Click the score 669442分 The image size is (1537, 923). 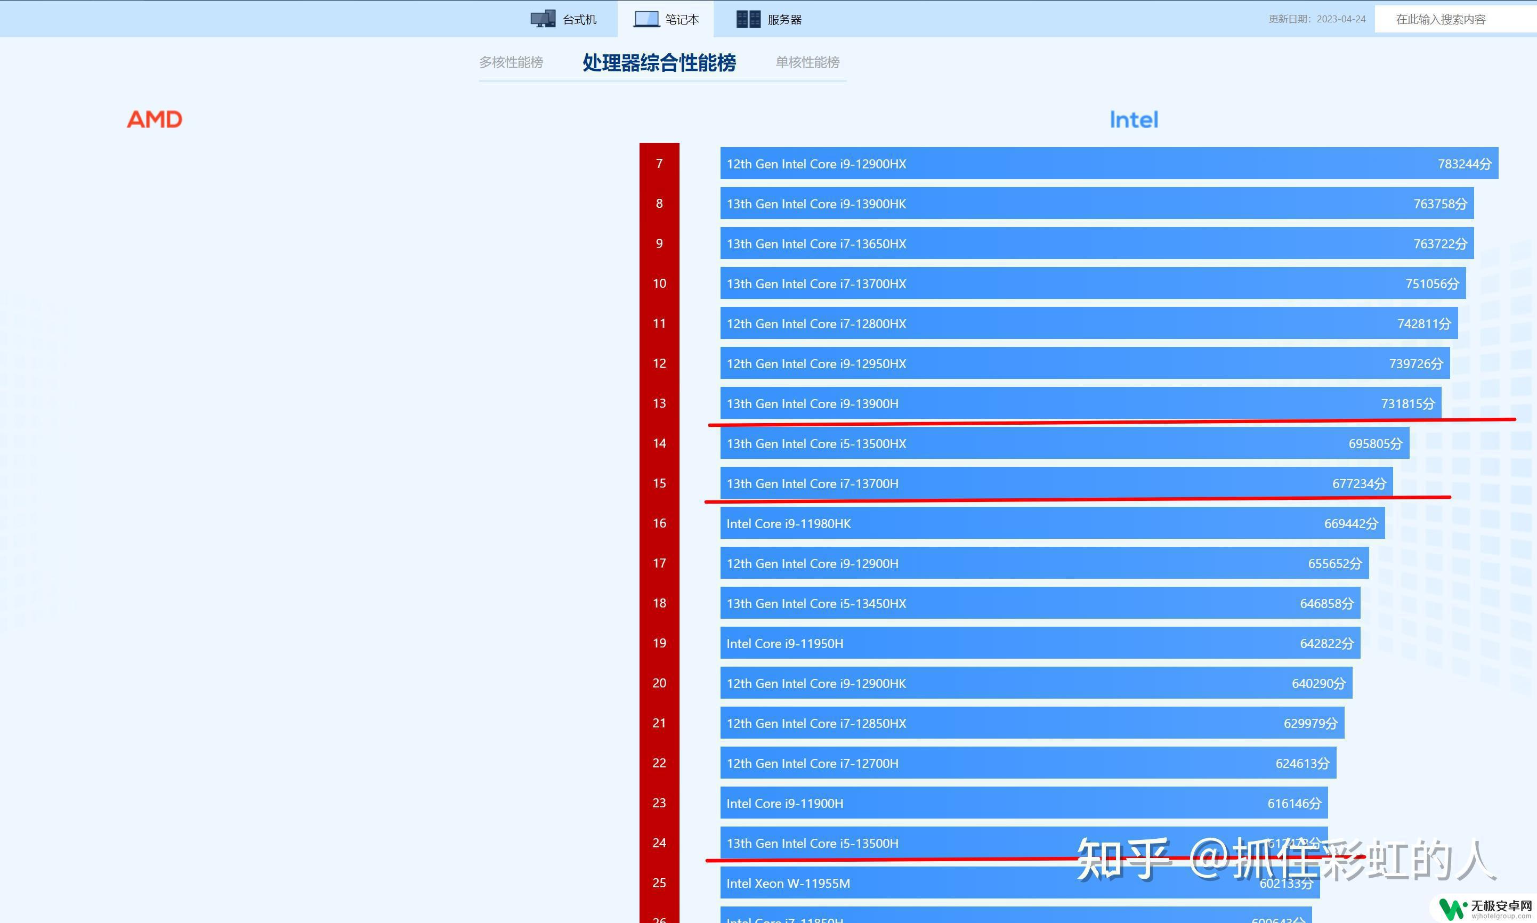[x=1351, y=524]
